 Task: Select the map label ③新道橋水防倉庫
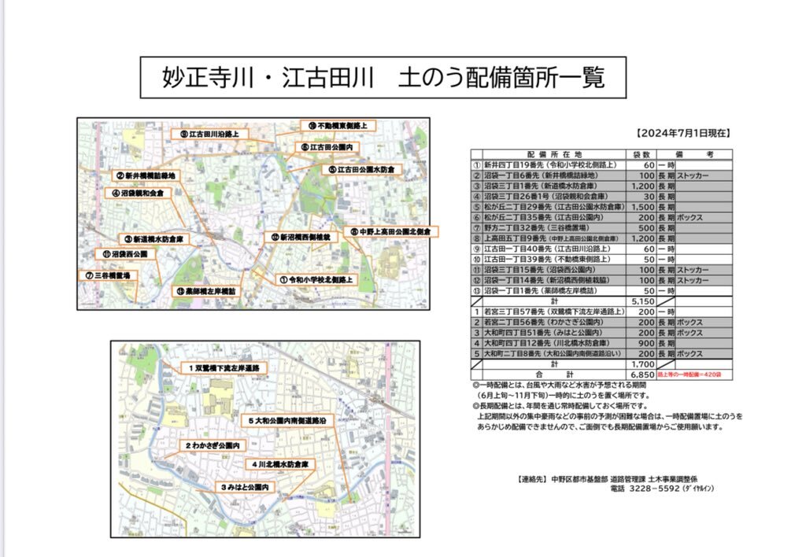(153, 239)
